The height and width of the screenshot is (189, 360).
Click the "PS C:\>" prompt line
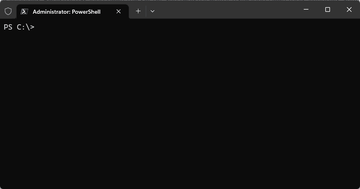19,27
